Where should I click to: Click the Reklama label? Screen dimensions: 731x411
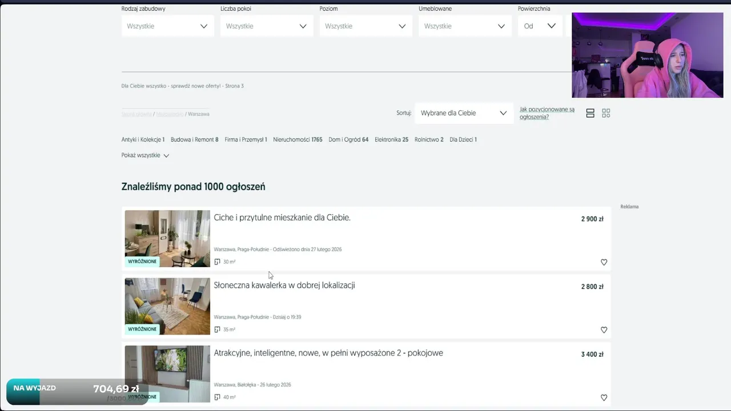[629, 207]
